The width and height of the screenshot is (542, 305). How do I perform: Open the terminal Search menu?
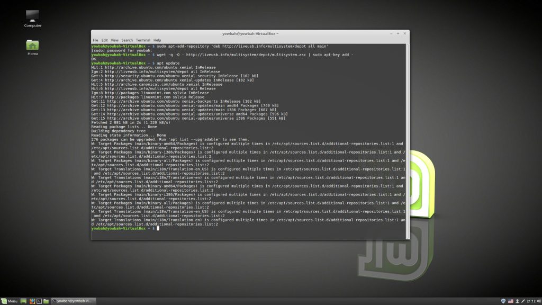[127, 40]
